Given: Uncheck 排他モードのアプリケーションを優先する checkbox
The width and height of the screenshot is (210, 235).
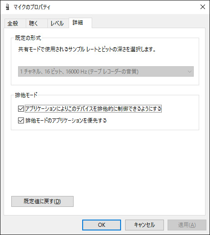Looking at the screenshot, I should (21, 121).
